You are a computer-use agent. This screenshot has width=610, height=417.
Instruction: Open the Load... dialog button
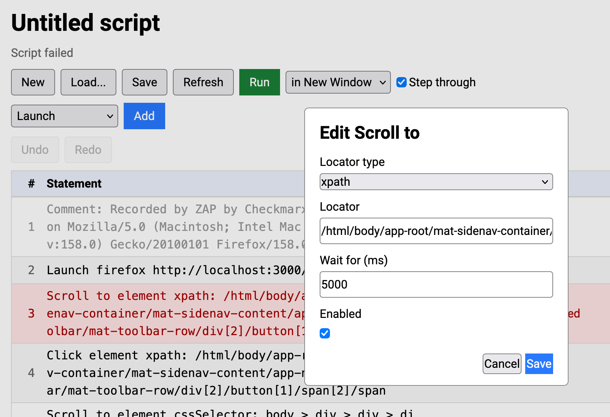pos(88,82)
